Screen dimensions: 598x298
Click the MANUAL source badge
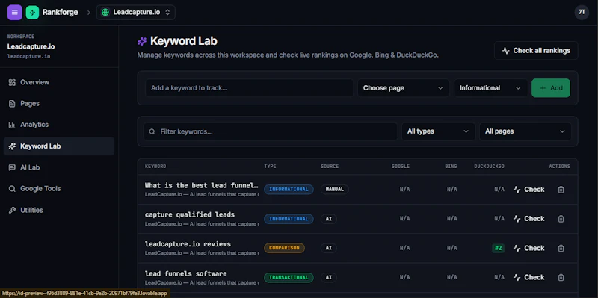[x=334, y=190]
